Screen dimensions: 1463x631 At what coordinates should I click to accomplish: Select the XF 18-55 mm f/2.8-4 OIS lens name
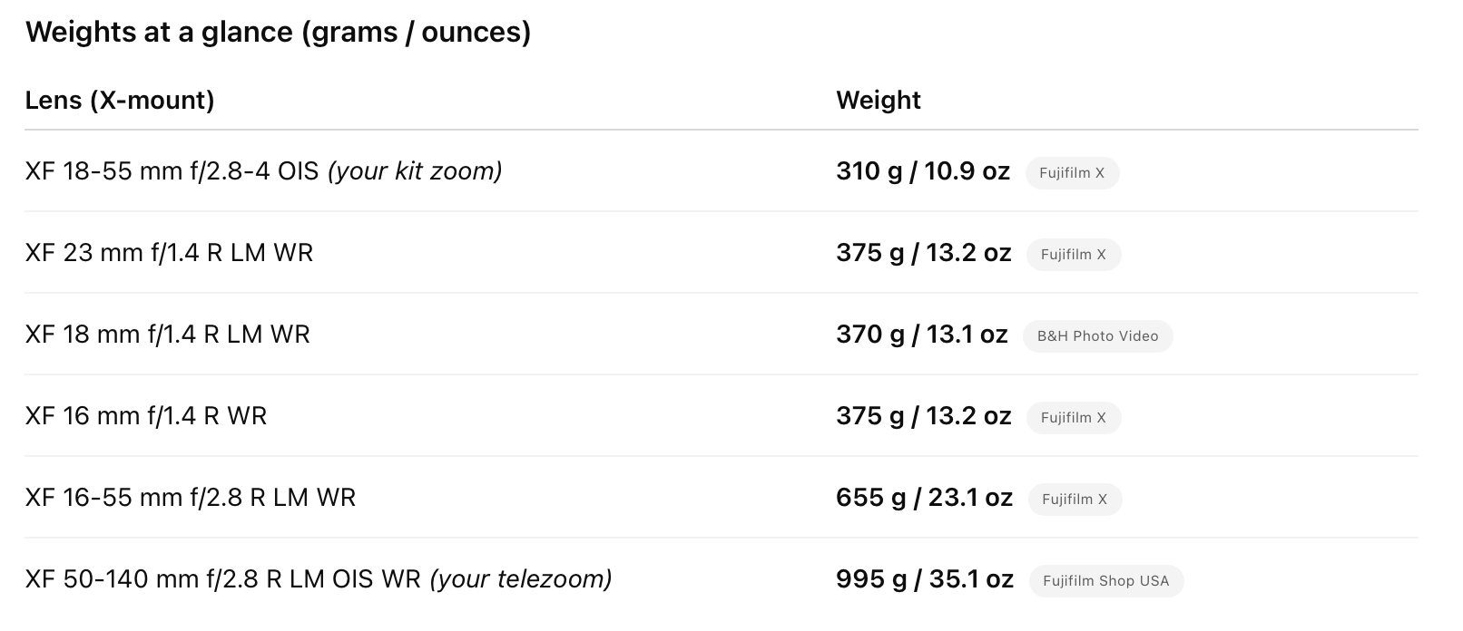click(x=172, y=171)
